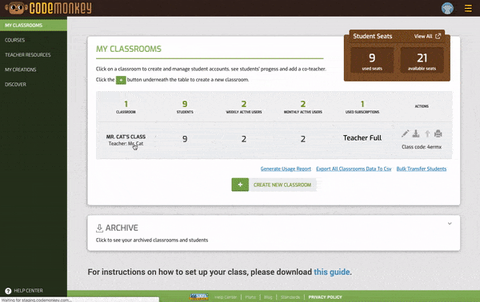The image size is (480, 302).
Task: Click the pencil edit classroom icon
Action: tap(405, 133)
